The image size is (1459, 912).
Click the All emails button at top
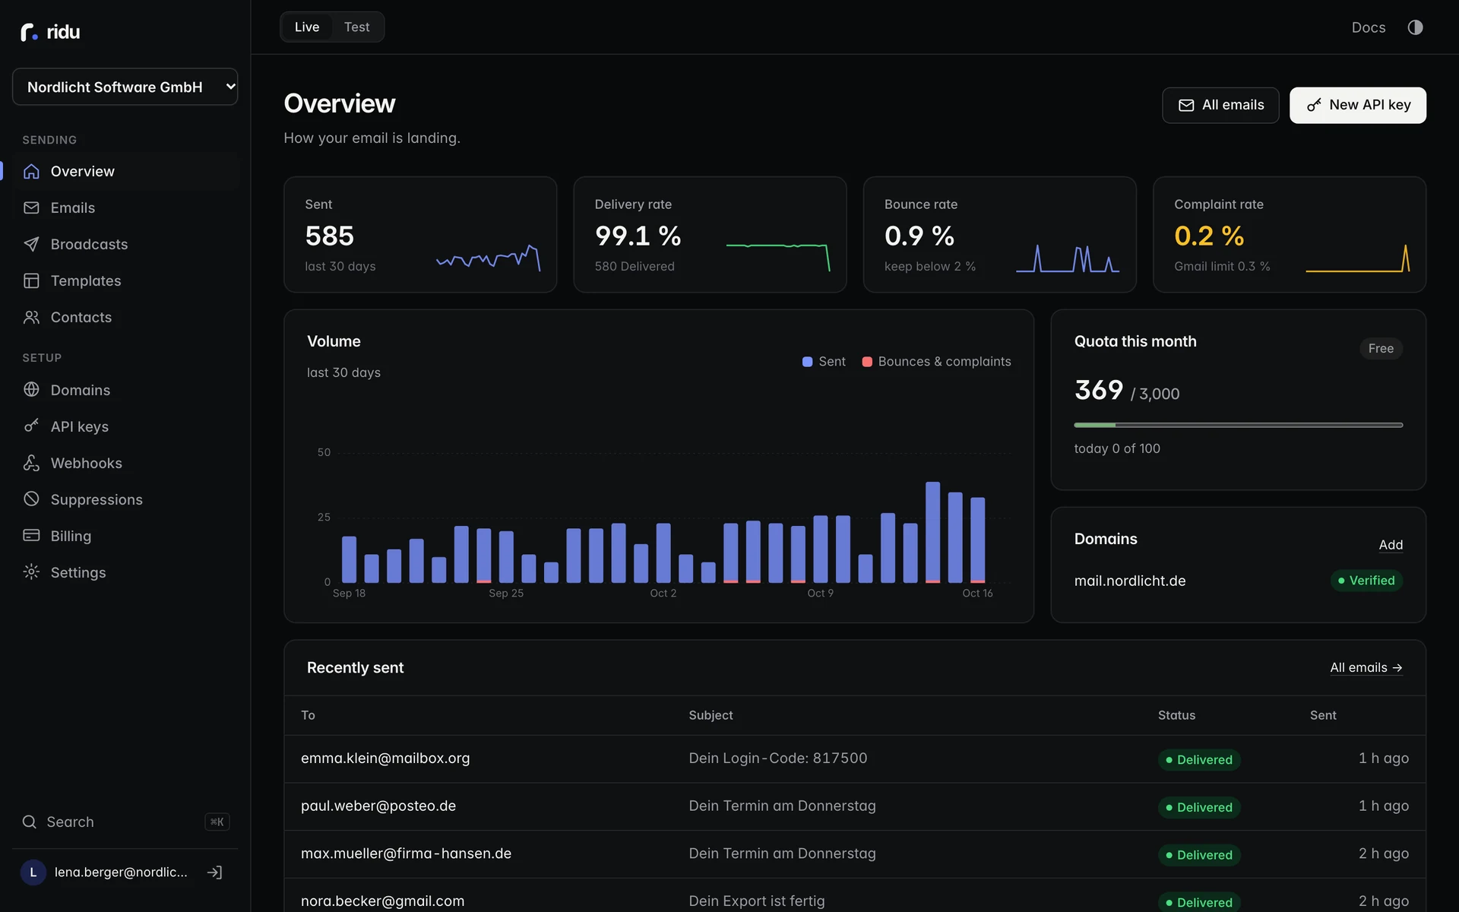[1220, 105]
